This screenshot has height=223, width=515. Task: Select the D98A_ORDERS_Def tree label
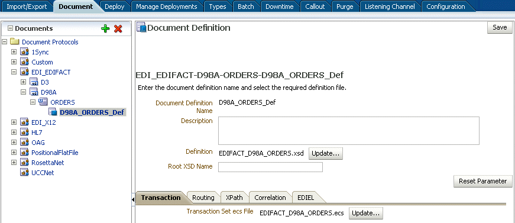92,112
